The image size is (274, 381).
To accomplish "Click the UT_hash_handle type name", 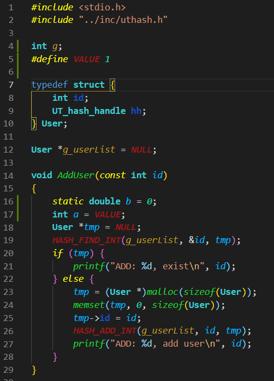I will [89, 111].
